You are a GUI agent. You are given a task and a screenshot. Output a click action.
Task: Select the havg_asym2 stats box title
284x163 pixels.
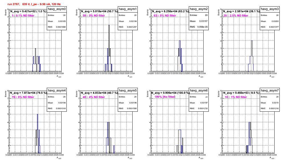click(199, 9)
